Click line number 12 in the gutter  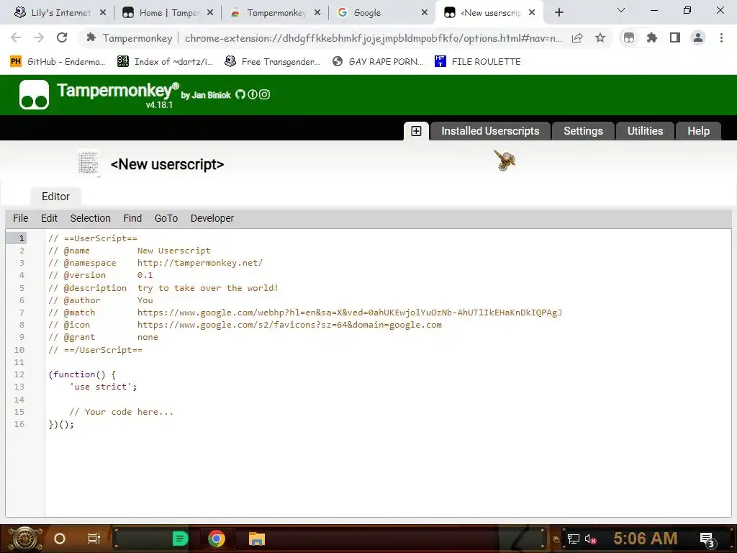coord(19,374)
